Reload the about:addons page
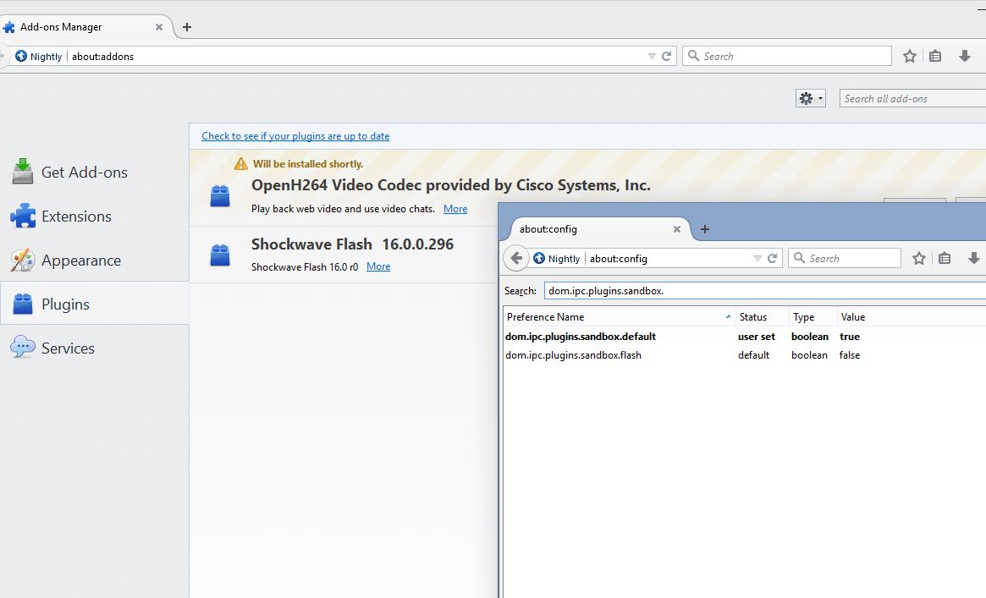 [667, 56]
